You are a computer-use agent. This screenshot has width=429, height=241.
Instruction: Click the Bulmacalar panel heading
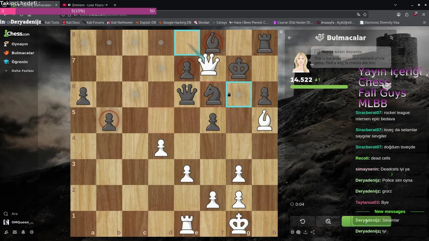tap(346, 38)
